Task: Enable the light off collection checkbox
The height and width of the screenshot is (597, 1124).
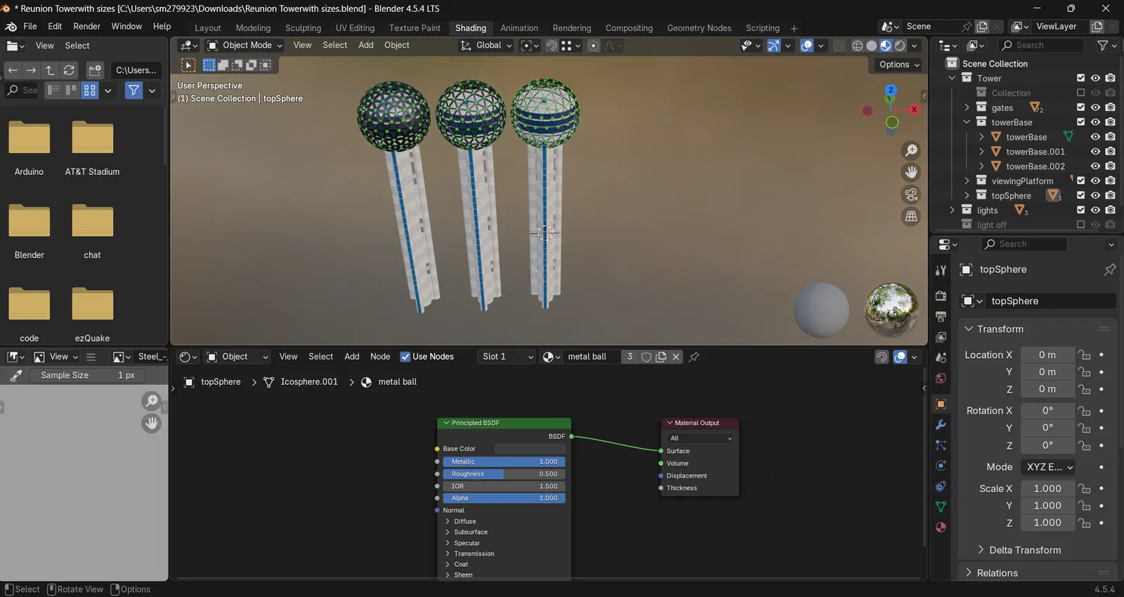Action: pos(1080,225)
